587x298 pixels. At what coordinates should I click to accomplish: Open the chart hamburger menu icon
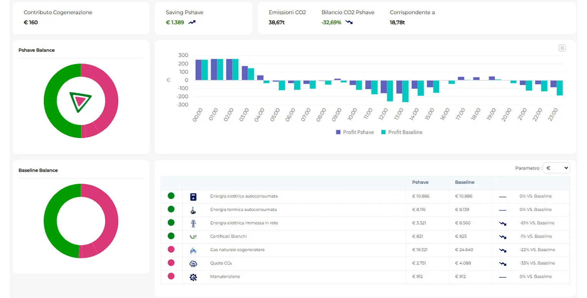(x=562, y=48)
